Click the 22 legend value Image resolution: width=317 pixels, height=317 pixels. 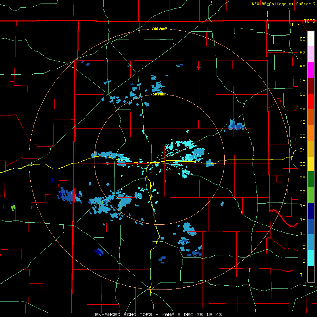pos(303,192)
